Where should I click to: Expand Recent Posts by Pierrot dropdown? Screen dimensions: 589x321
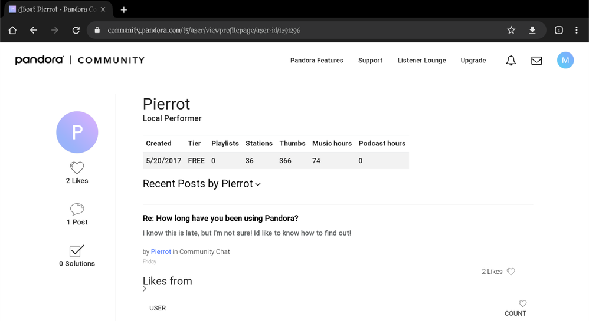258,184
